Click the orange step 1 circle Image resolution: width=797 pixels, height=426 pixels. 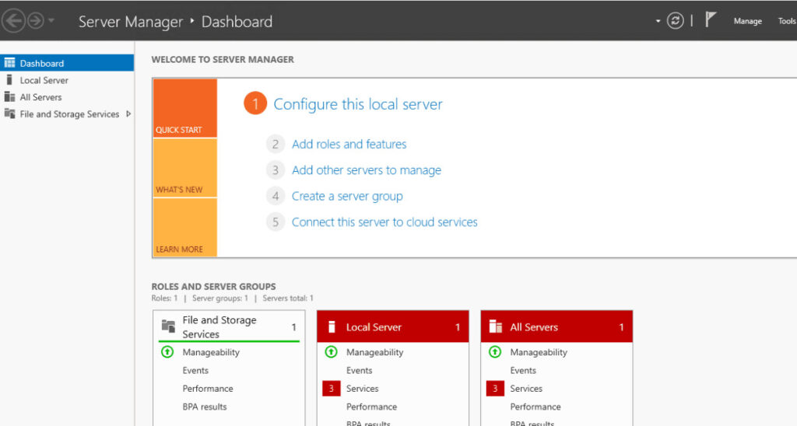click(255, 103)
